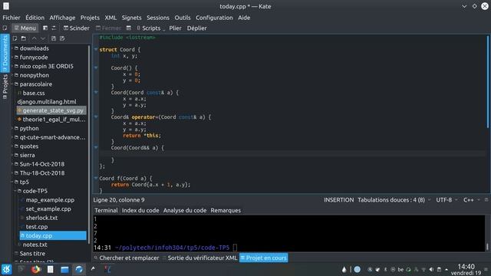The image size is (491, 276).
Task: Click the terminal panel scrollbar
Action: coord(487,247)
